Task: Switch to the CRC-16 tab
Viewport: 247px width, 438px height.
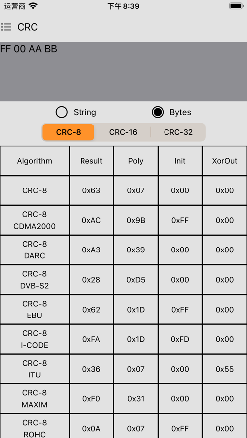Action: (x=123, y=132)
